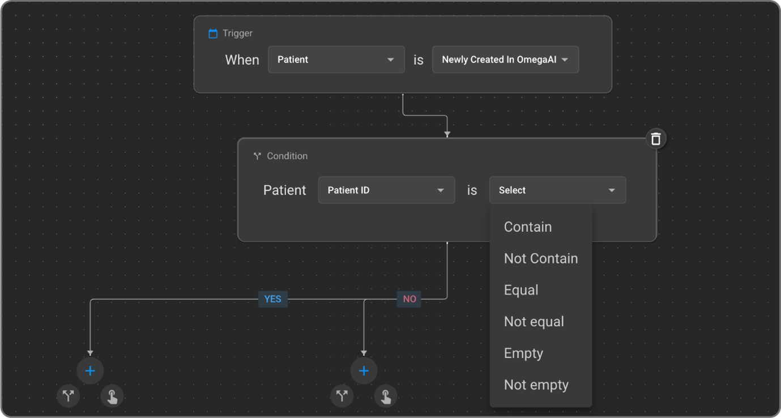Pick the Not empty operator option

click(x=536, y=385)
